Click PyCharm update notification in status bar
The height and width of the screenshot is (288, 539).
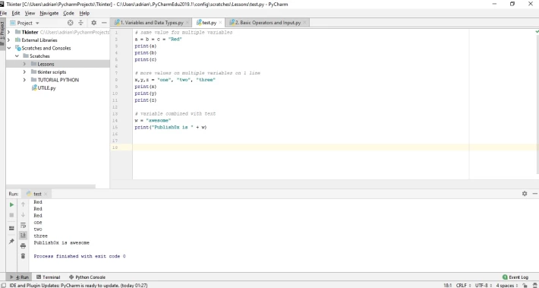(x=78, y=285)
